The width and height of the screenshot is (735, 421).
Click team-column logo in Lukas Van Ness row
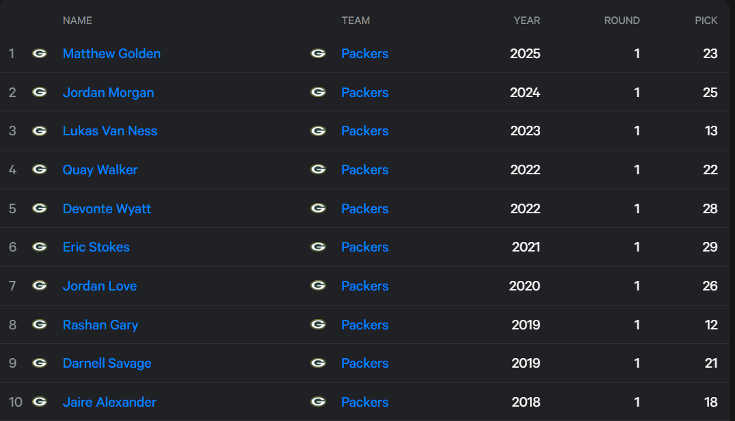319,131
